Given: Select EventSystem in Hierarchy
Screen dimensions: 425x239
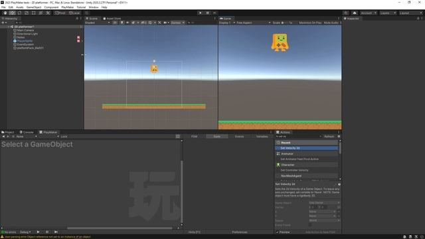Looking at the screenshot, I should pyautogui.click(x=25, y=44).
